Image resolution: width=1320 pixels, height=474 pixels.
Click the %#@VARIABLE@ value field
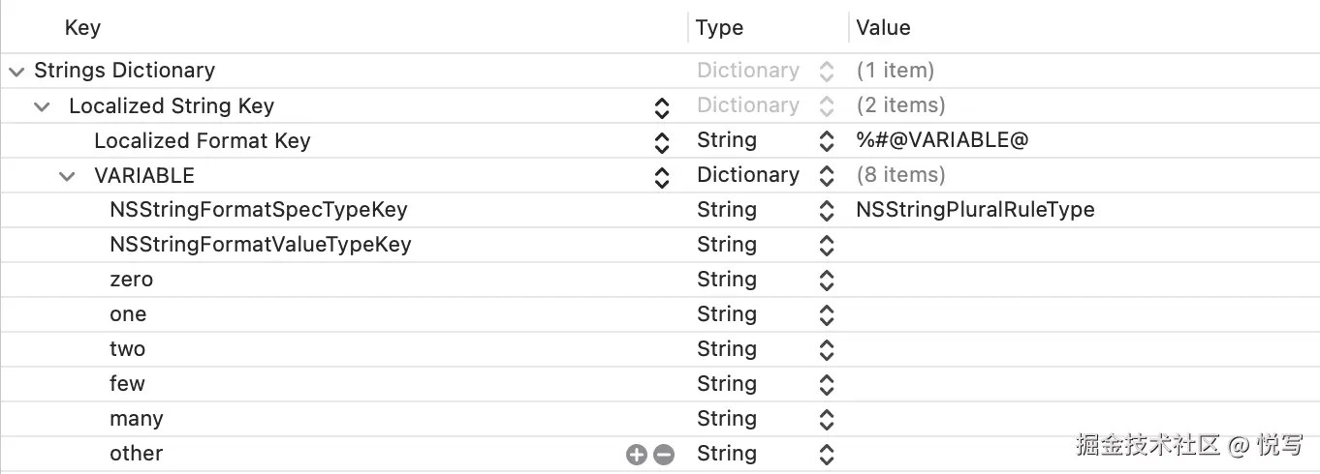coord(941,140)
